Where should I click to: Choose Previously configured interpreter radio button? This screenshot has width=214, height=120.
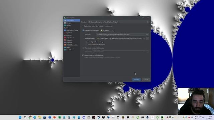click(83, 48)
